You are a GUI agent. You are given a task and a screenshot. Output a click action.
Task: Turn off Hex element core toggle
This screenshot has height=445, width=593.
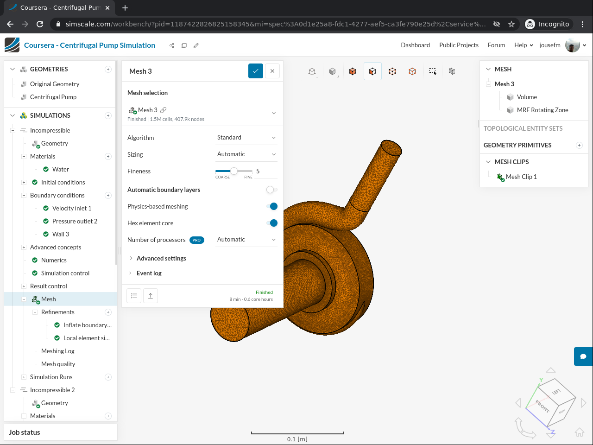pos(272,223)
